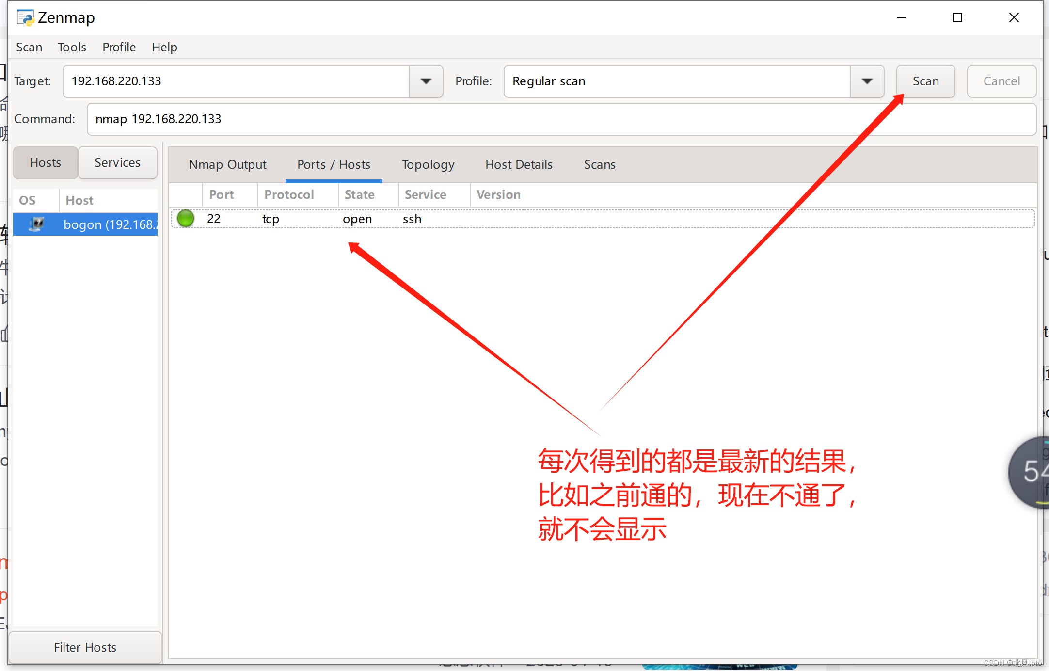1049x671 pixels.
Task: Click the green open-state indicator for port 22
Action: point(186,219)
